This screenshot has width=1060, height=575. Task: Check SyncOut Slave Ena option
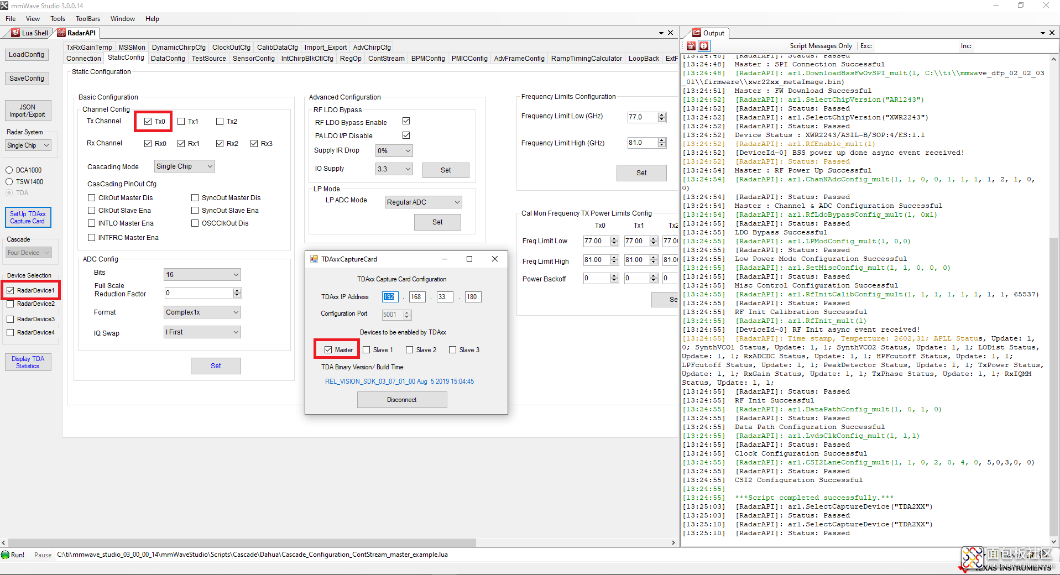tap(195, 211)
